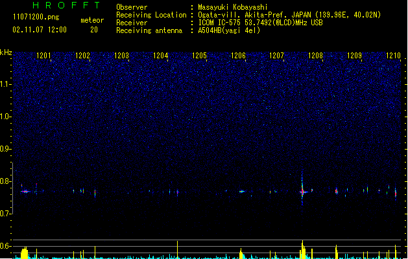Click the meteor echo just after 1206
The width and height of the screenshot is (408, 259).
pos(242,192)
